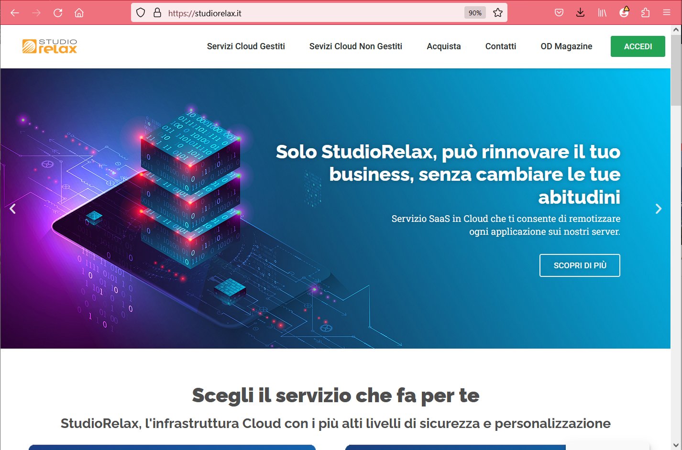Open the Pocket save icon
Image resolution: width=682 pixels, height=450 pixels.
(x=559, y=13)
